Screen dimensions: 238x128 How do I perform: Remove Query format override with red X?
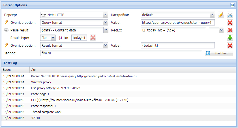pyautogui.click(x=230, y=22)
